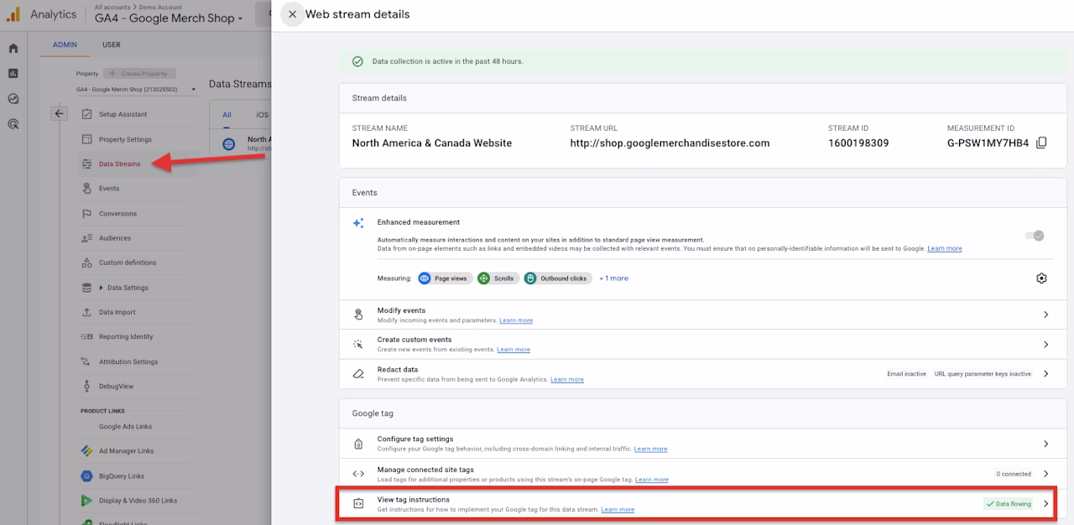Click the Reporting Identity icon
This screenshot has width=1074, height=525.
86,336
